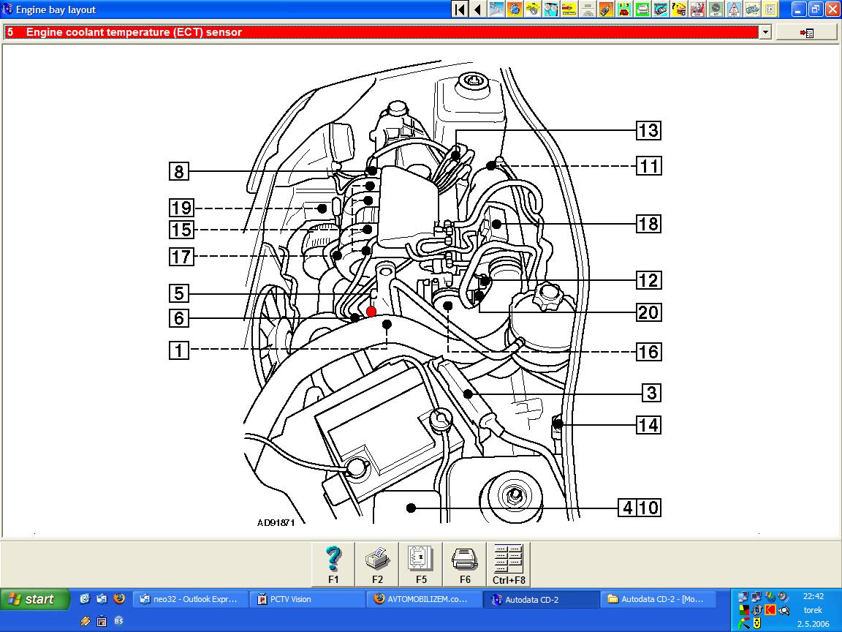
Task: Go back with the left arrow toolbar icon
Action: (x=478, y=9)
